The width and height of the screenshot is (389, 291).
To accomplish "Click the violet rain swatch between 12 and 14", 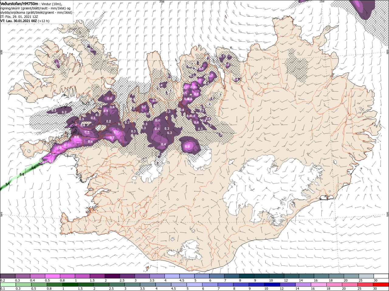I will click(x=287, y=285).
